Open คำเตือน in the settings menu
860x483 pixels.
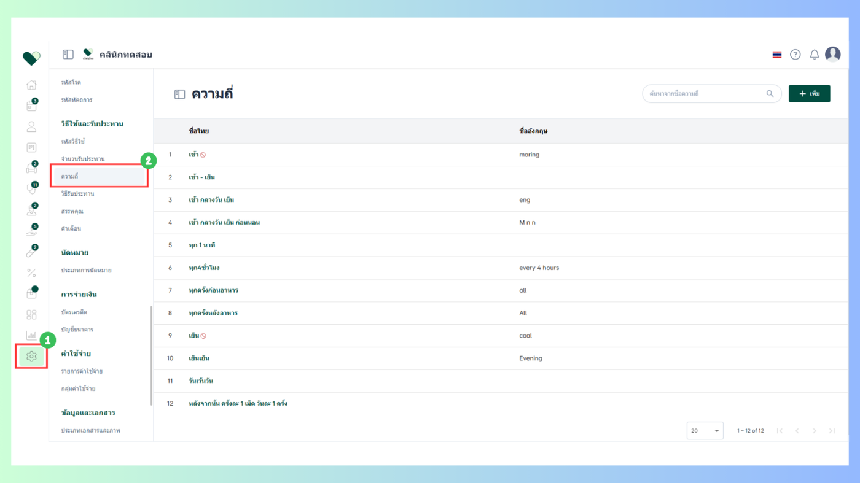click(71, 228)
